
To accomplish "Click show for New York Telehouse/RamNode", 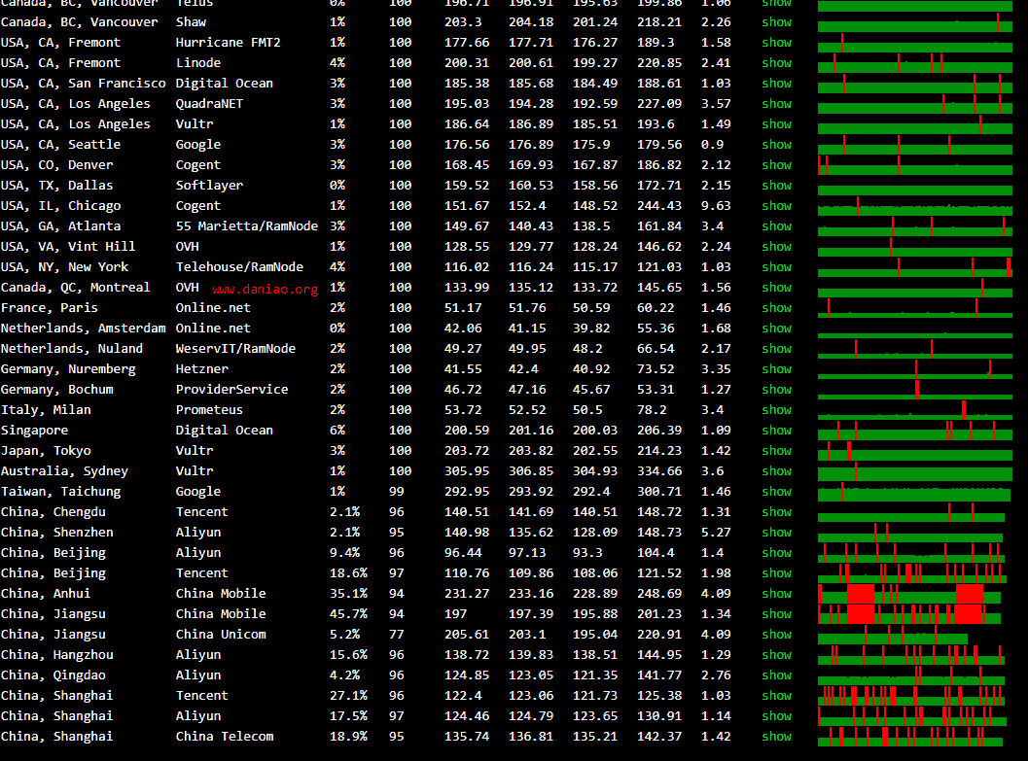I will point(777,266).
